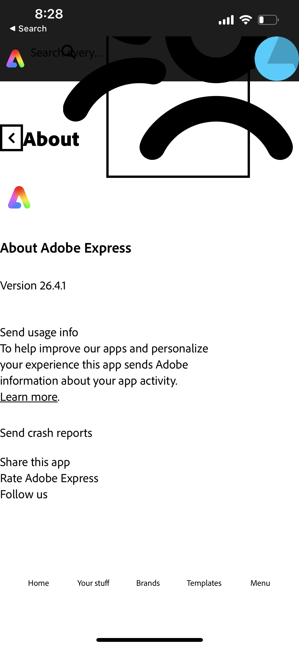Tap Rate Adobe Express
299x648 pixels.
point(49,478)
